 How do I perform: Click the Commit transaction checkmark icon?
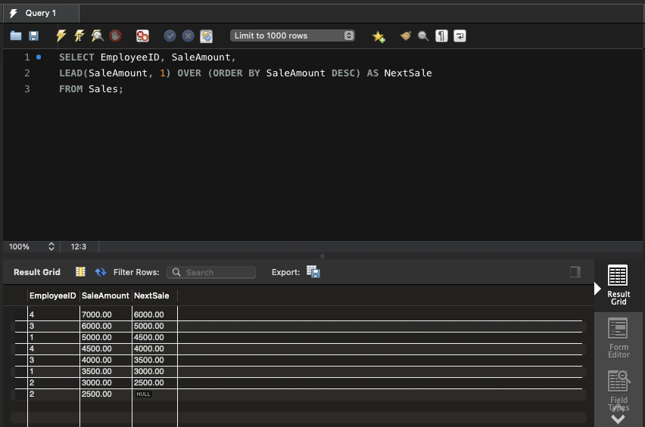(170, 36)
